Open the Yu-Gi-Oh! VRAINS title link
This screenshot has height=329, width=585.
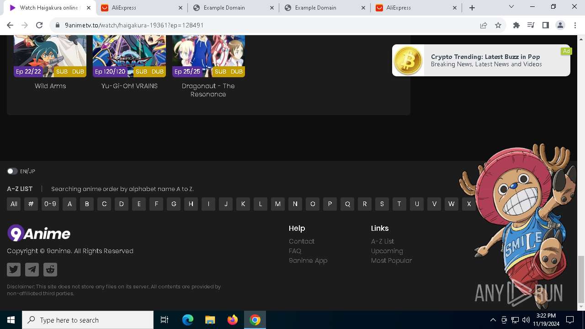pos(129,86)
